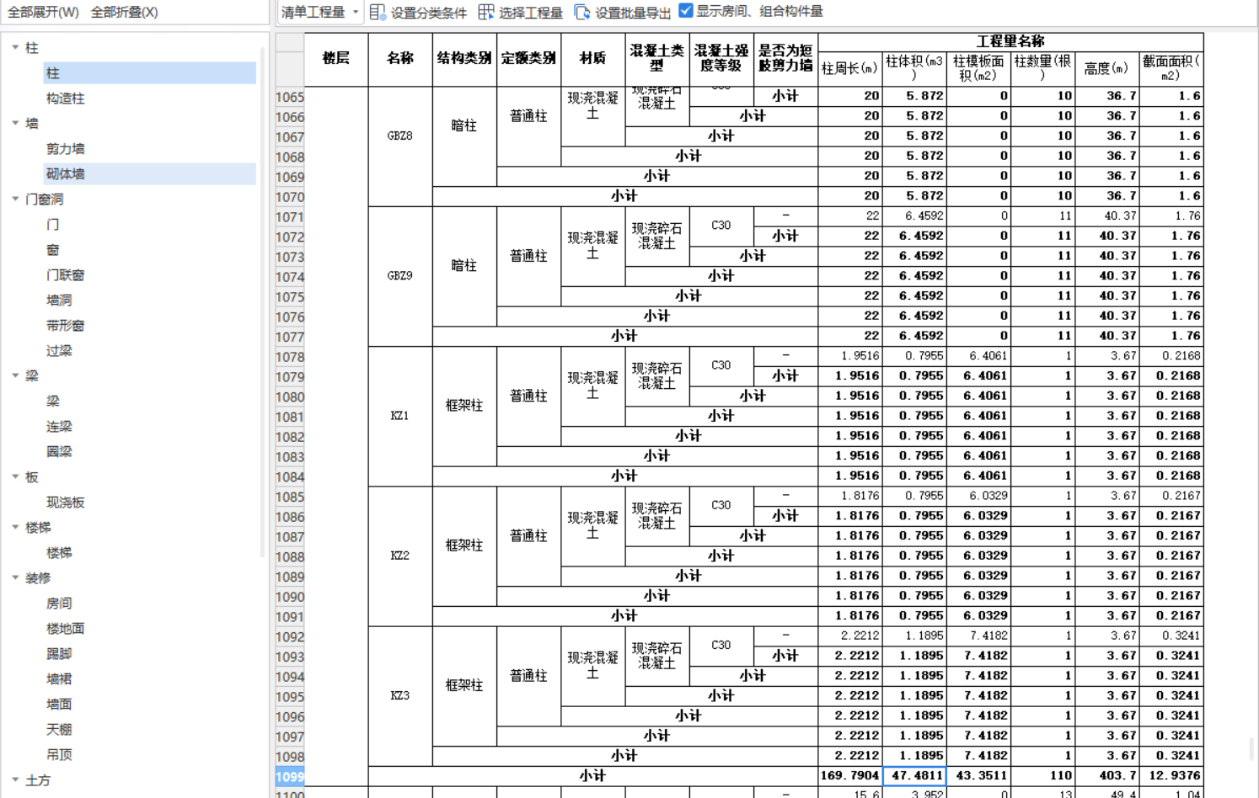Select 门 in the tree
The image size is (1259, 798).
(x=52, y=225)
